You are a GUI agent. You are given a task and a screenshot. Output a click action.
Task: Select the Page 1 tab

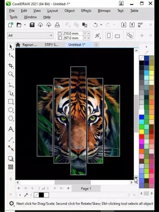tap(86, 188)
